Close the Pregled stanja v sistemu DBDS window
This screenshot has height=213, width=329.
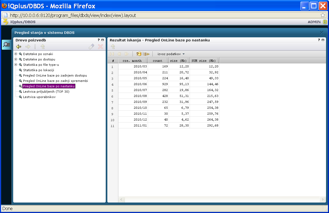pyautogui.click(x=322, y=33)
